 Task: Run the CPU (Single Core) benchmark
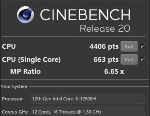[x=129, y=59]
